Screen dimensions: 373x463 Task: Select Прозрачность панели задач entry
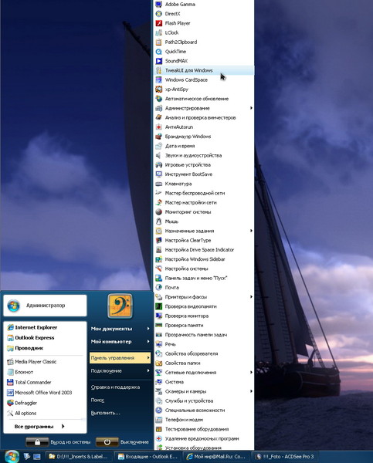pyautogui.click(x=204, y=335)
